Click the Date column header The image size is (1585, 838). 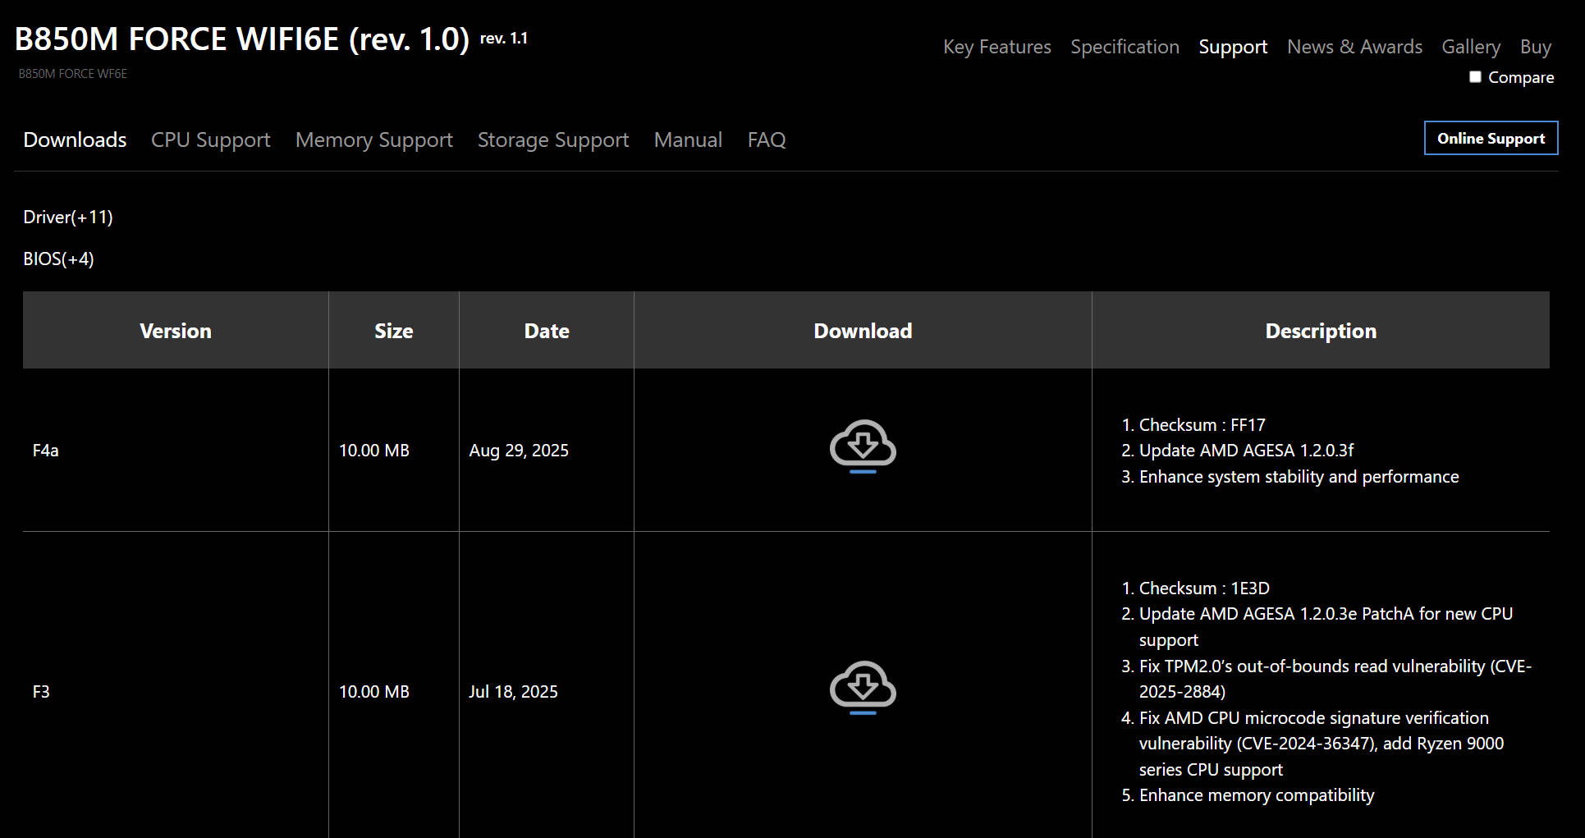pos(547,331)
